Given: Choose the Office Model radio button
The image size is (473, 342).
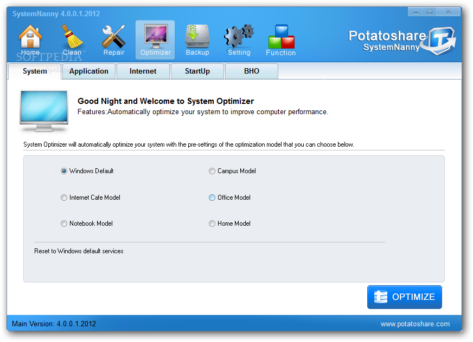Looking at the screenshot, I should [212, 198].
